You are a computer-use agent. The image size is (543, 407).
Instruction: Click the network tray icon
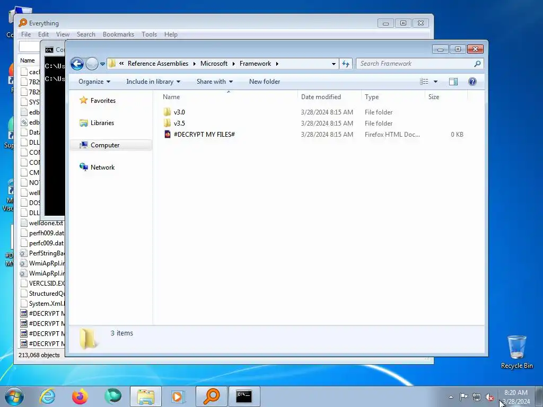coord(477,397)
